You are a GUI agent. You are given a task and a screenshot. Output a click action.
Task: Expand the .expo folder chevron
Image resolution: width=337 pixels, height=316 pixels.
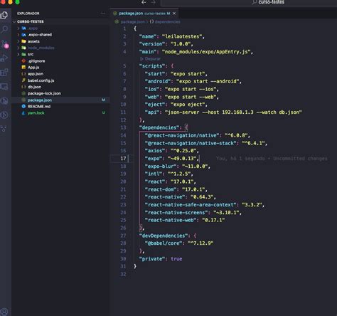tap(18, 28)
